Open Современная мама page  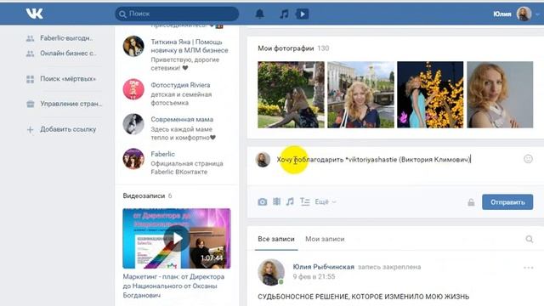(182, 119)
